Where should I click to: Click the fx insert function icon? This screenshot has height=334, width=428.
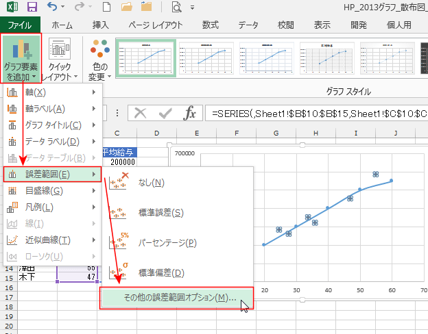click(x=191, y=113)
